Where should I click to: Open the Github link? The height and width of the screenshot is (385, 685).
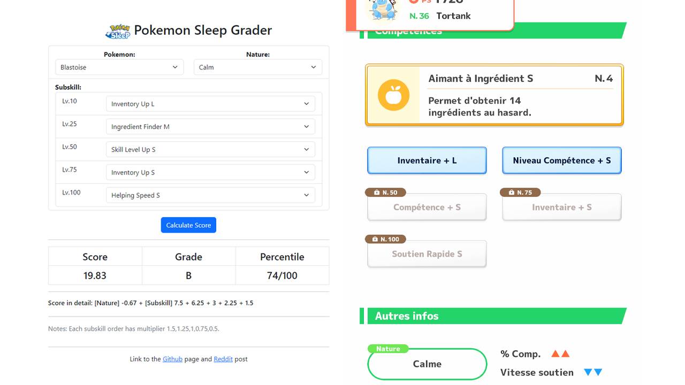pyautogui.click(x=172, y=359)
